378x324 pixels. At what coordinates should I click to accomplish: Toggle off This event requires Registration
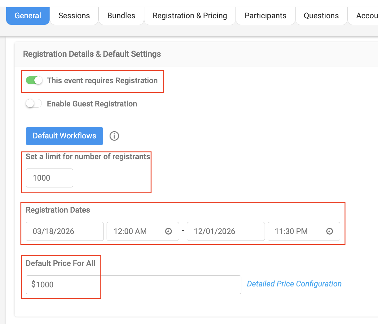34,81
